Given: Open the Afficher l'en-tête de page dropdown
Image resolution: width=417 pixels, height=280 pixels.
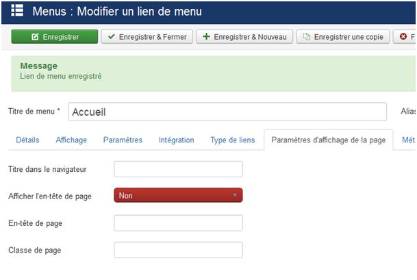Looking at the screenshot, I should point(178,195).
